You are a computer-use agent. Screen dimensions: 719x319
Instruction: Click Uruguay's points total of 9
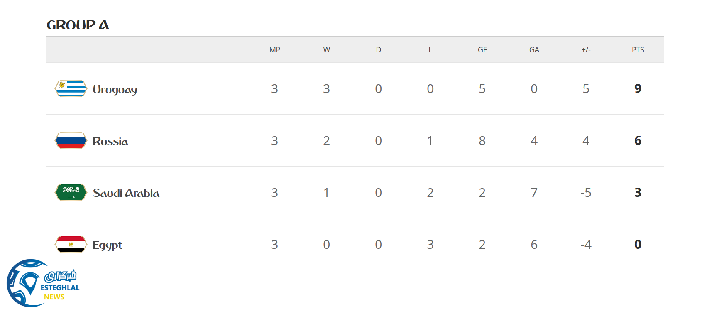pyautogui.click(x=638, y=88)
